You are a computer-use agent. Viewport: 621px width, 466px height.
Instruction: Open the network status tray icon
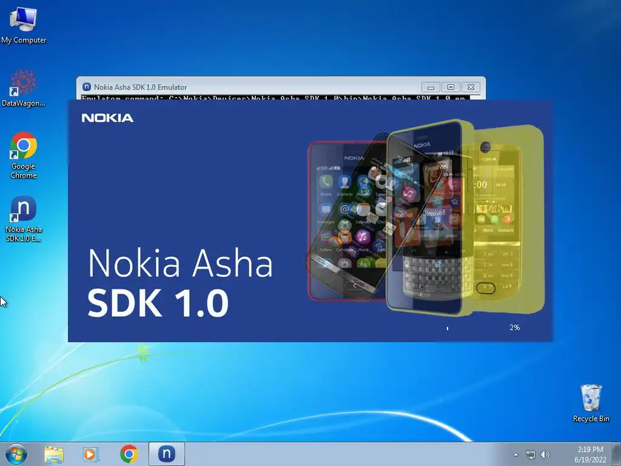coord(530,454)
